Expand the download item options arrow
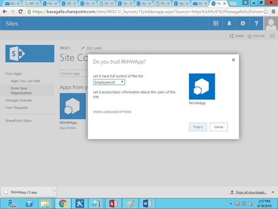This screenshot has width=278, height=209. click(55, 191)
